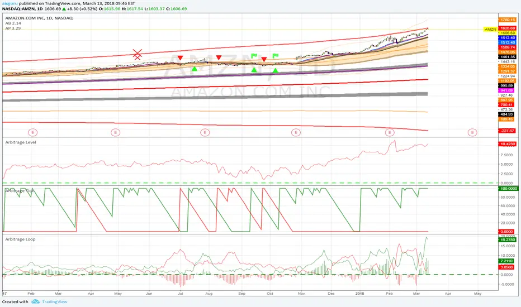Select the 1628.69 red price label

[508, 28]
